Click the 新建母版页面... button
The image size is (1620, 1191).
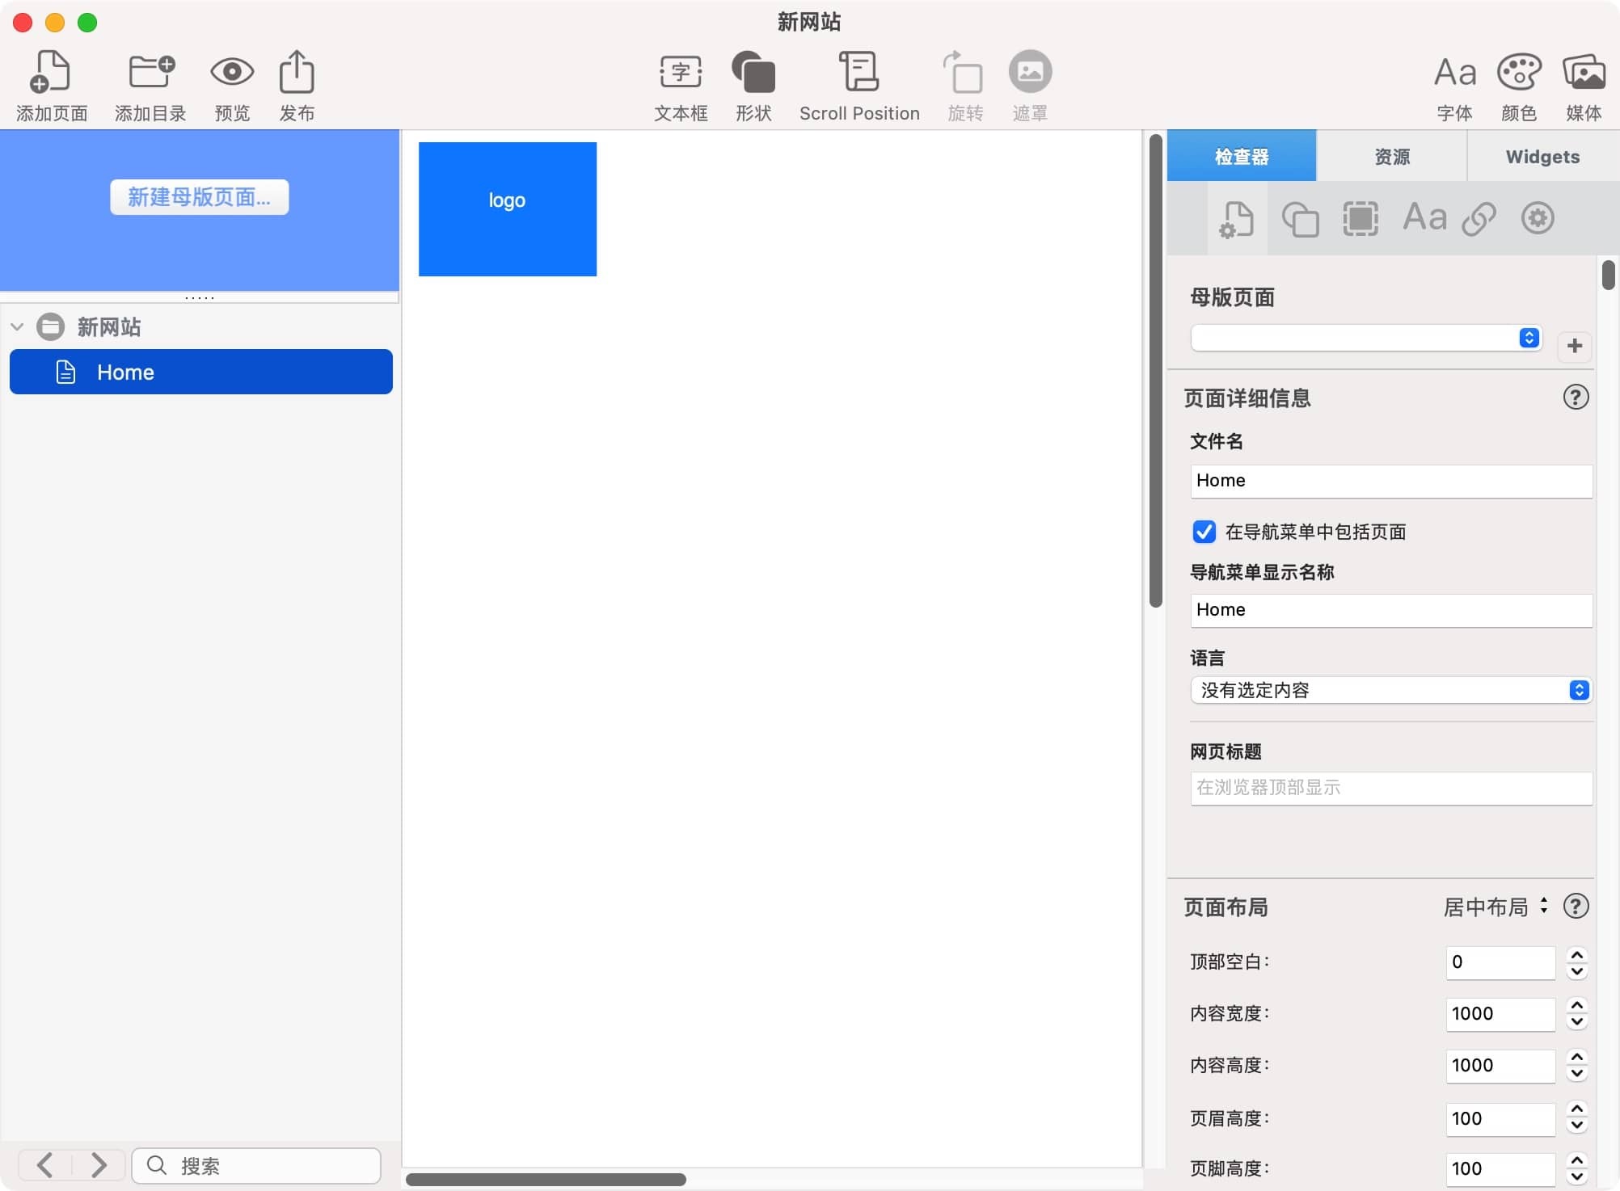199,197
